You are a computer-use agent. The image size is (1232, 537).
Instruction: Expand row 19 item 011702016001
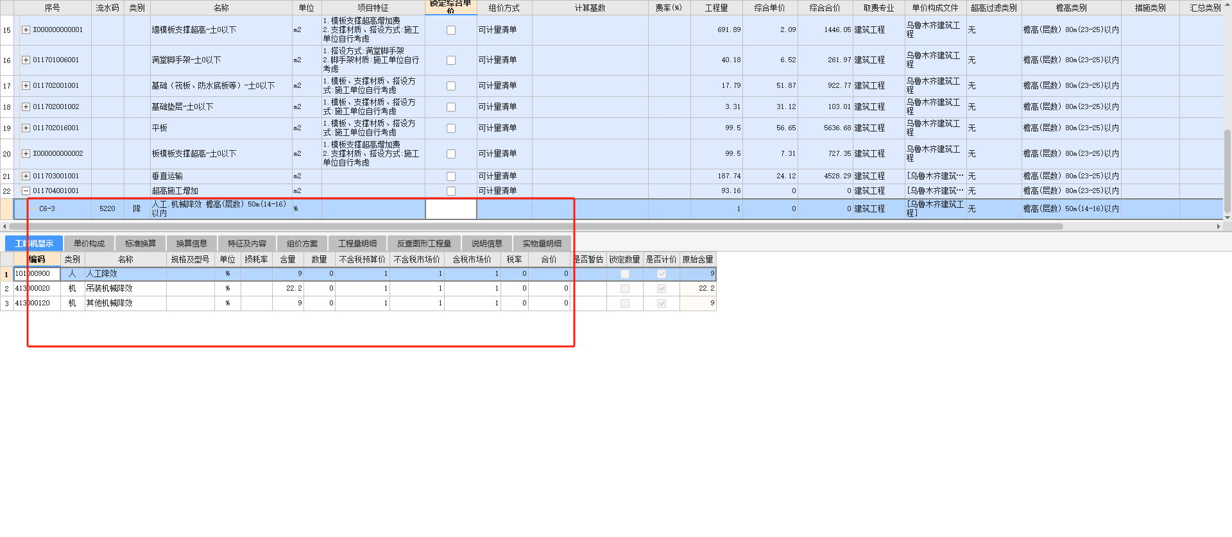pyautogui.click(x=26, y=128)
